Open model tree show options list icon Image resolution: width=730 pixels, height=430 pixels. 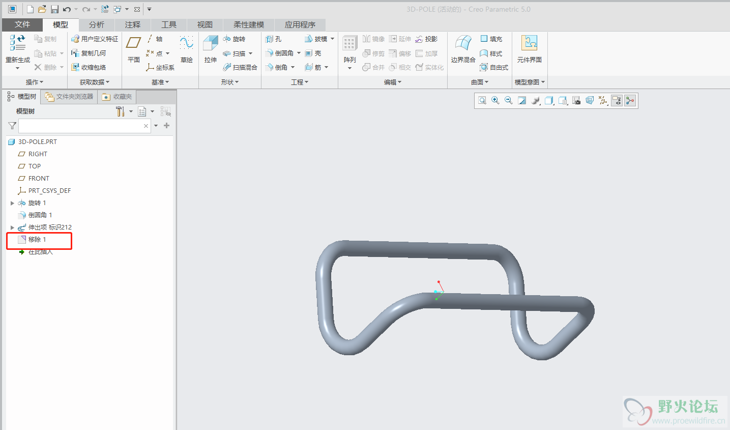coord(142,111)
